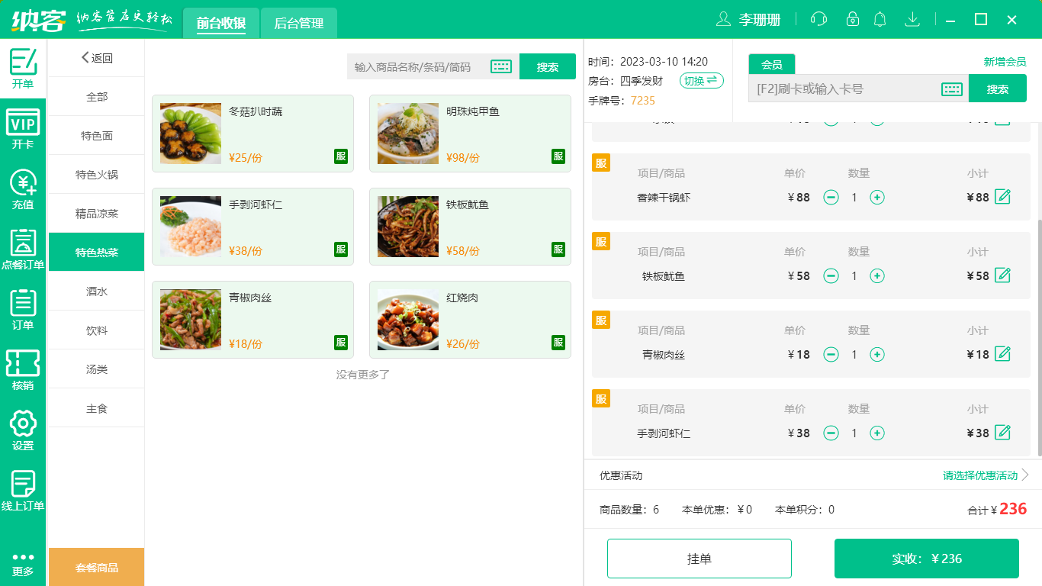The height and width of the screenshot is (586, 1042).
Task: Decrease 青椒肉丝 quantity with minus
Action: tap(831, 355)
